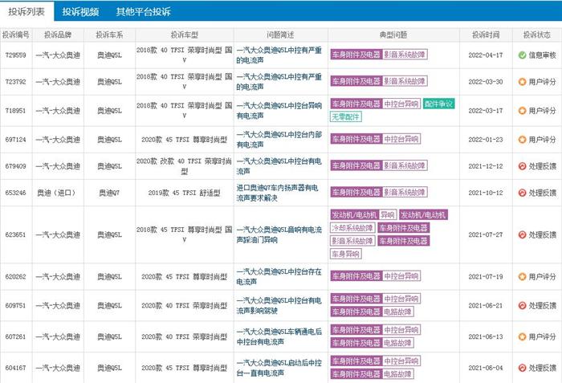This screenshot has height=383, width=562.
Task: Click the 投诉时间 column header
Action: [486, 35]
